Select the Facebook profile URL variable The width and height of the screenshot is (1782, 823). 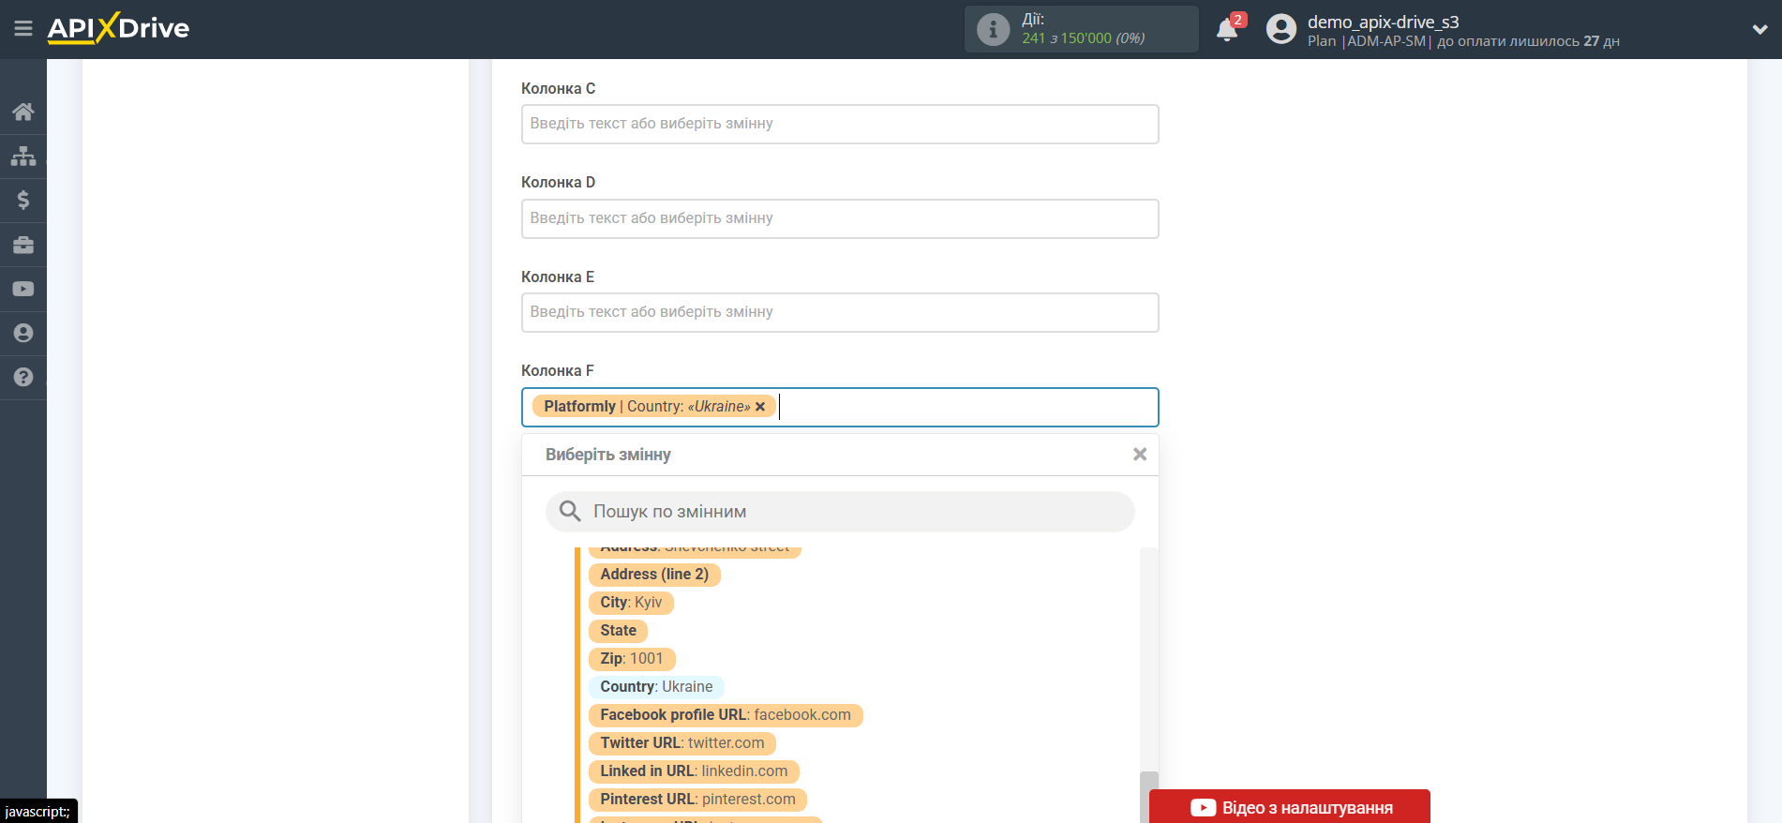tap(726, 715)
